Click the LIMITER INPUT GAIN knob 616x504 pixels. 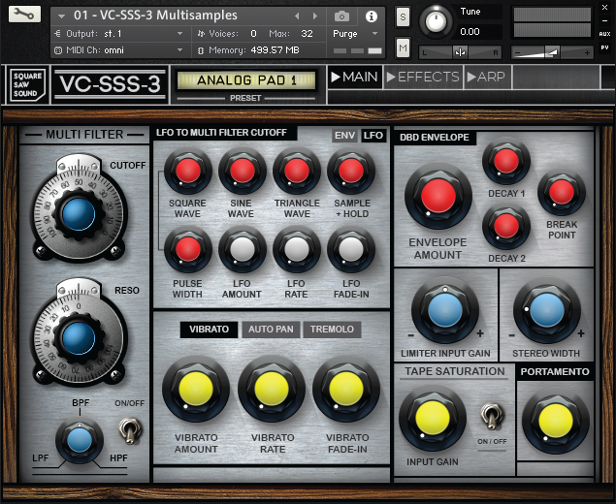445,310
